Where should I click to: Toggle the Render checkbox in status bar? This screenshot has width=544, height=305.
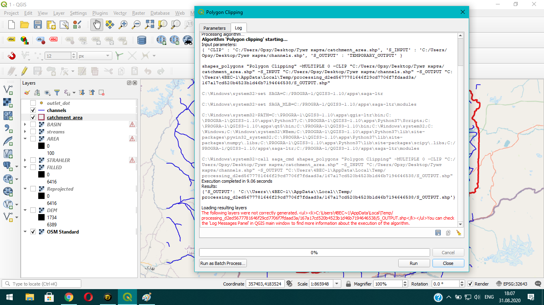coord(470,284)
